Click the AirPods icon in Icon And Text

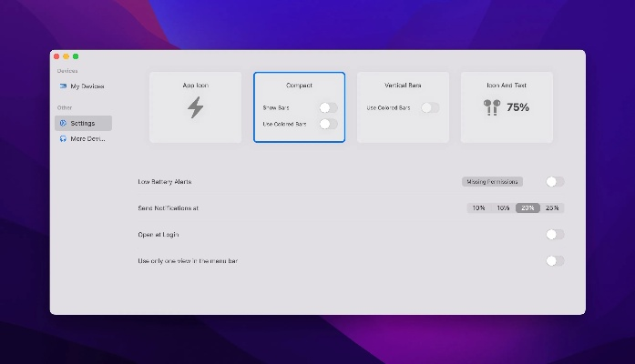tap(492, 107)
